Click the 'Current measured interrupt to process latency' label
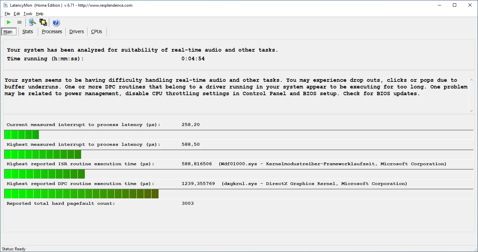The image size is (478, 252). tap(83, 125)
